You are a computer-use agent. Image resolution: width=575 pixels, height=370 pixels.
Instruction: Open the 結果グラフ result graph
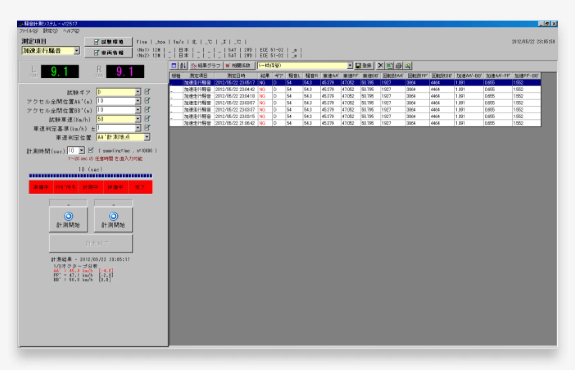point(206,66)
